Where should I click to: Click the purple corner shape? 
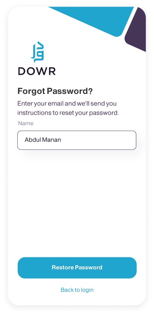(135, 29)
